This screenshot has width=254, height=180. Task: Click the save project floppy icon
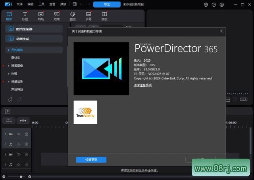(x=75, y=4)
